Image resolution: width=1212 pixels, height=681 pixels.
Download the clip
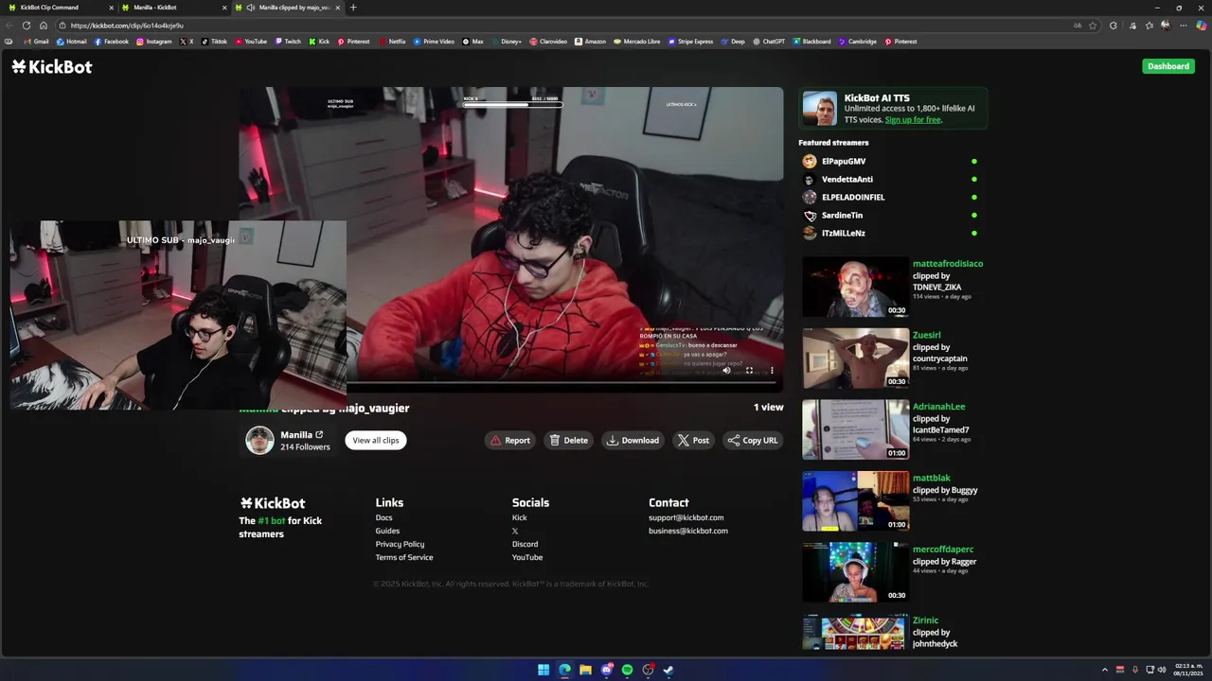pyautogui.click(x=633, y=440)
